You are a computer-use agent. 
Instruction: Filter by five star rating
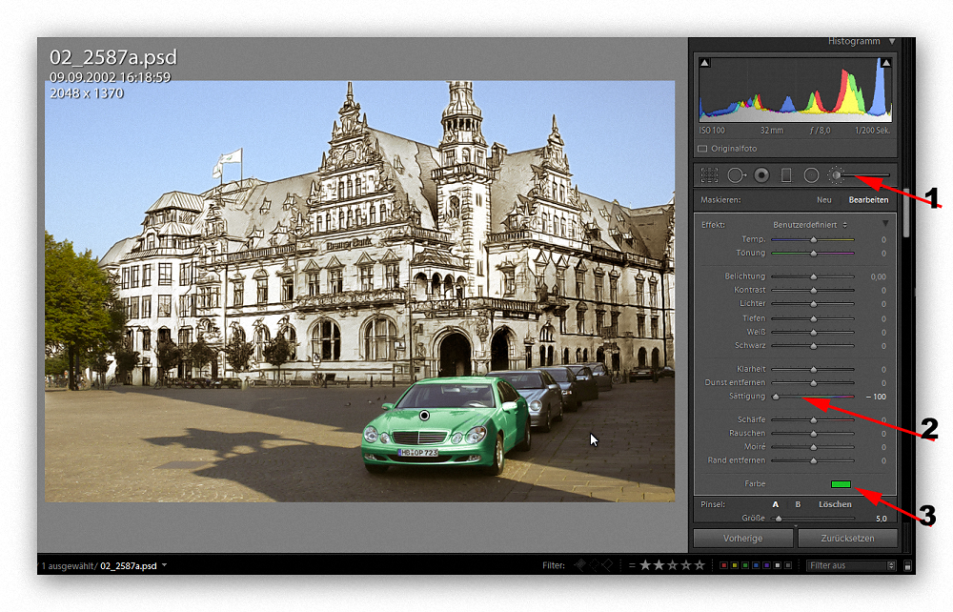(700, 565)
